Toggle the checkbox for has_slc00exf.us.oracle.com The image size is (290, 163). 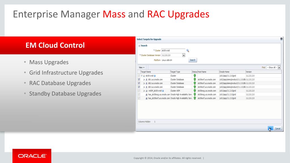click(x=139, y=98)
